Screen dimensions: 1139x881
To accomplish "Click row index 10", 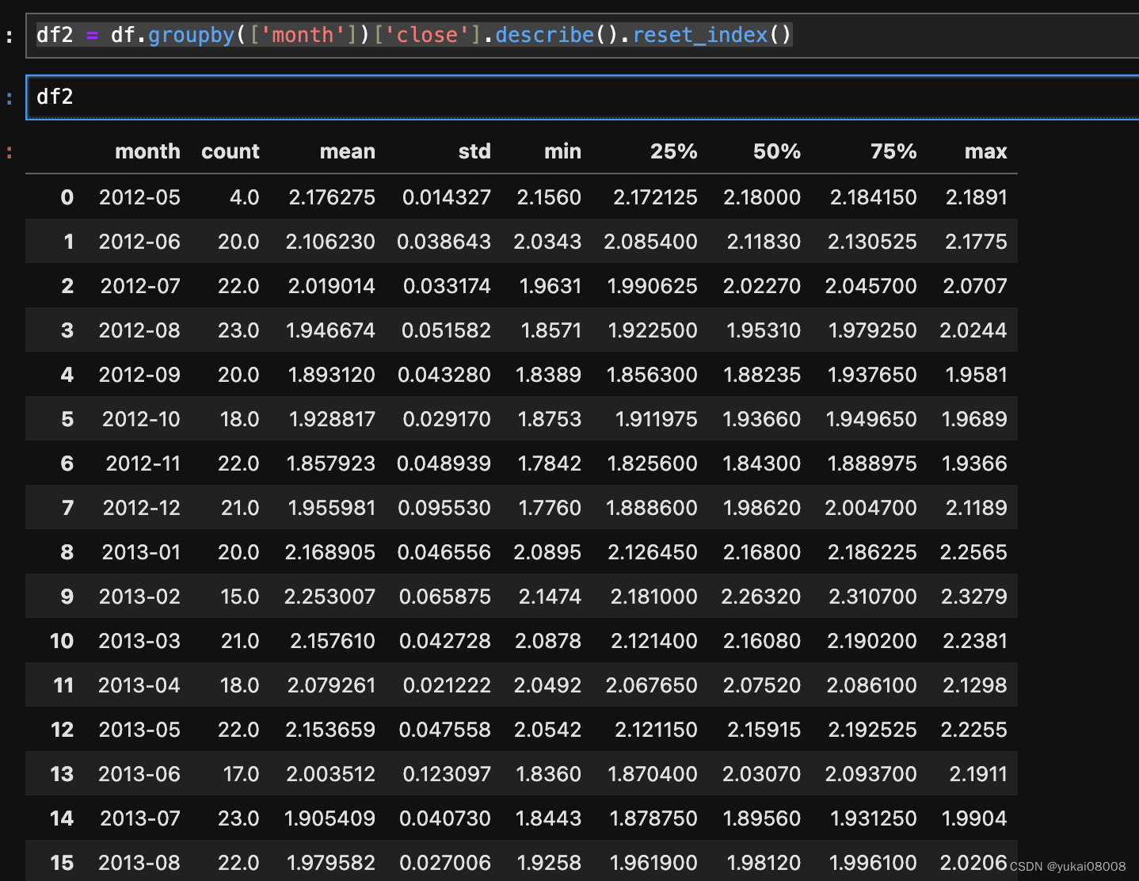I will 62,641.
